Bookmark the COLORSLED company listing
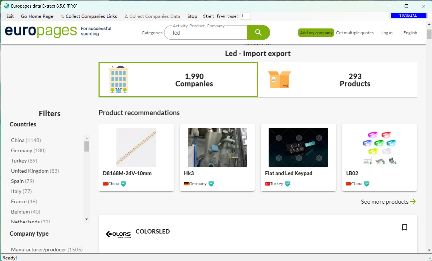432x261 pixels. pyautogui.click(x=404, y=227)
